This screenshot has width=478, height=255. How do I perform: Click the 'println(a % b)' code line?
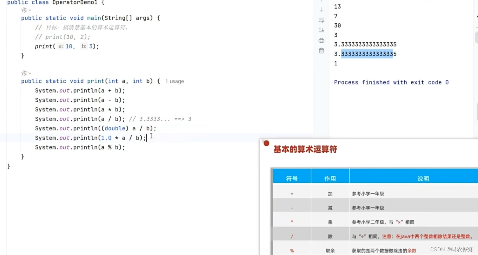pyautogui.click(x=80, y=147)
